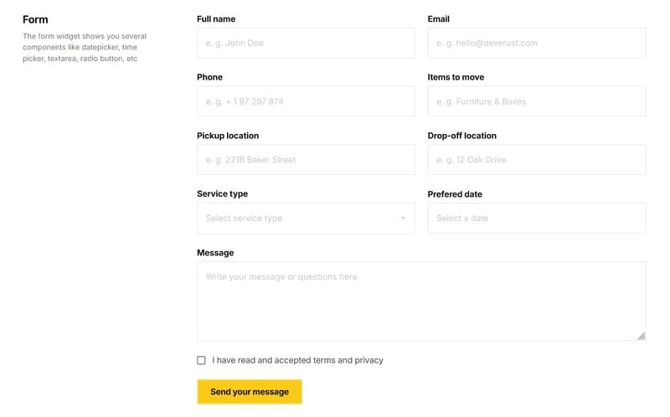Click the Prefered date field label
Viewport: 670px width, 417px height.
coord(455,194)
